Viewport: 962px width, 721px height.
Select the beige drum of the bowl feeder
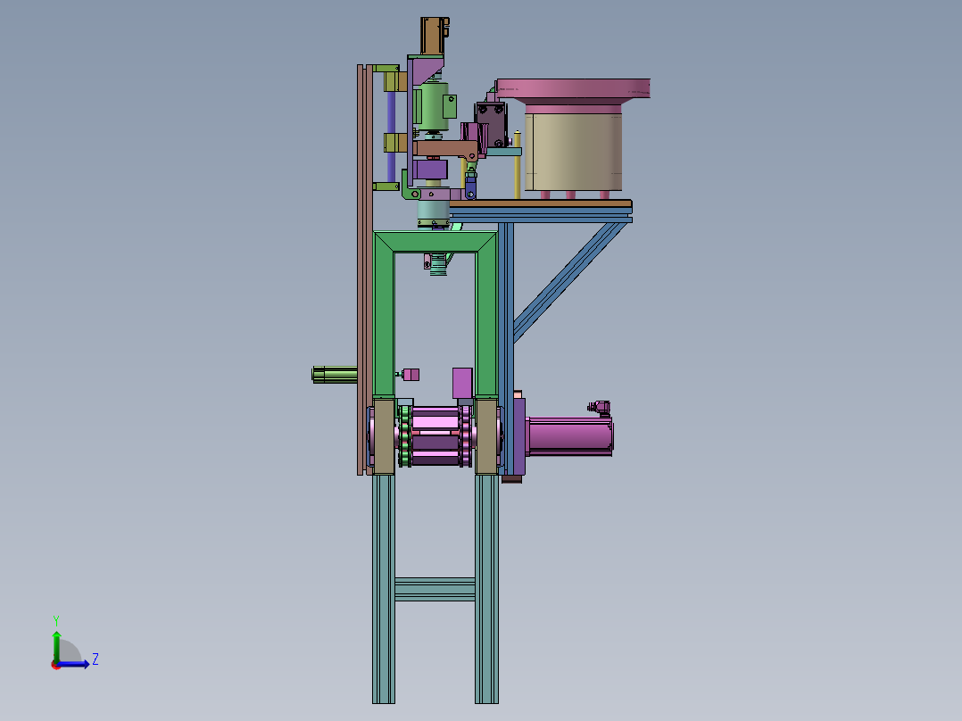tap(574, 152)
